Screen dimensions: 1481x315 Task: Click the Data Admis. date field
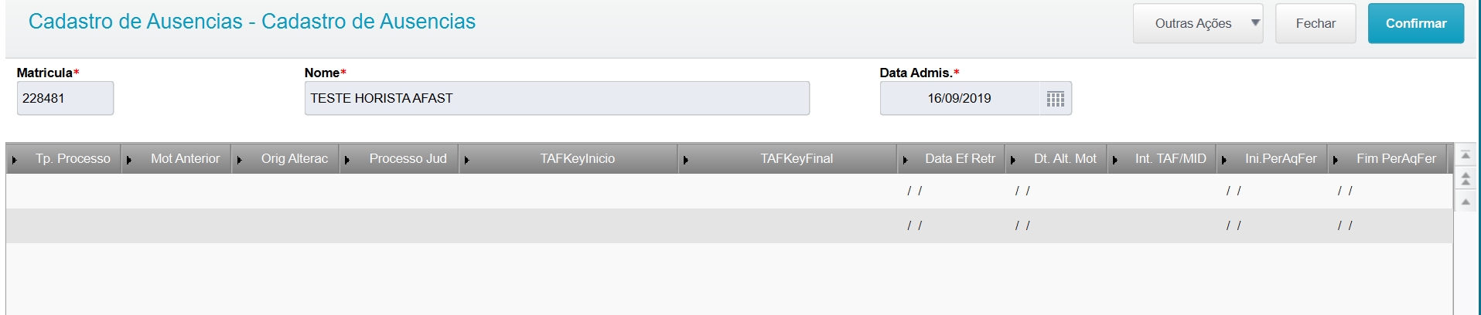point(959,99)
